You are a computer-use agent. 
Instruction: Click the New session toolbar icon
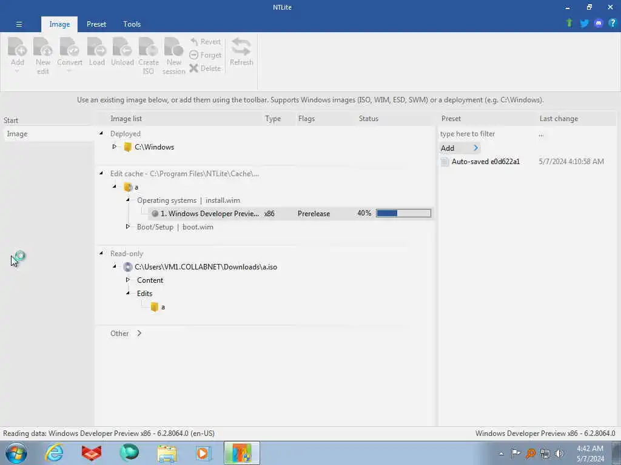[x=173, y=47]
